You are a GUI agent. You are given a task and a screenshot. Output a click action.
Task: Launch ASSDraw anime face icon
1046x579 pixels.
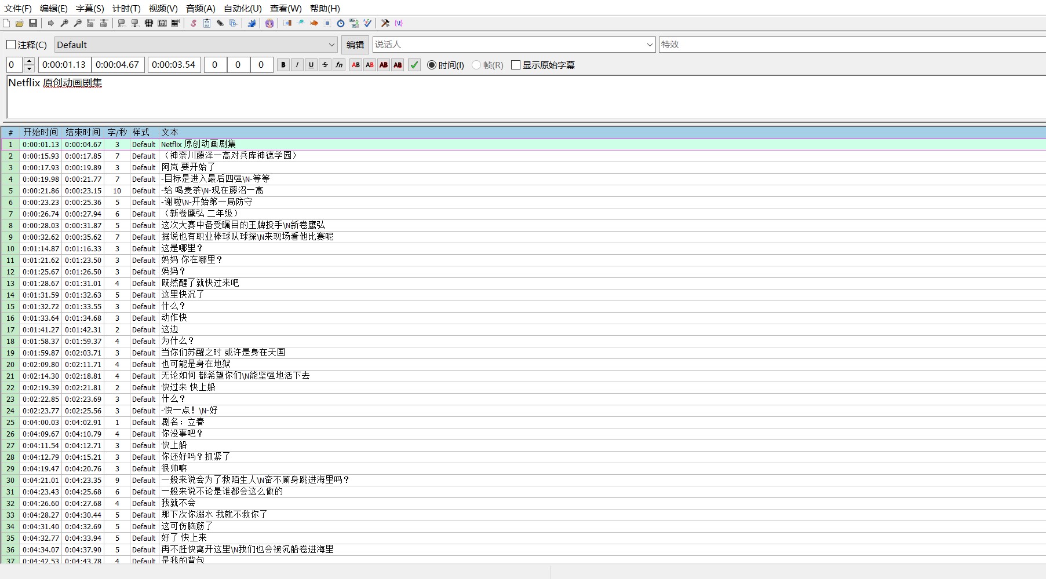click(269, 23)
